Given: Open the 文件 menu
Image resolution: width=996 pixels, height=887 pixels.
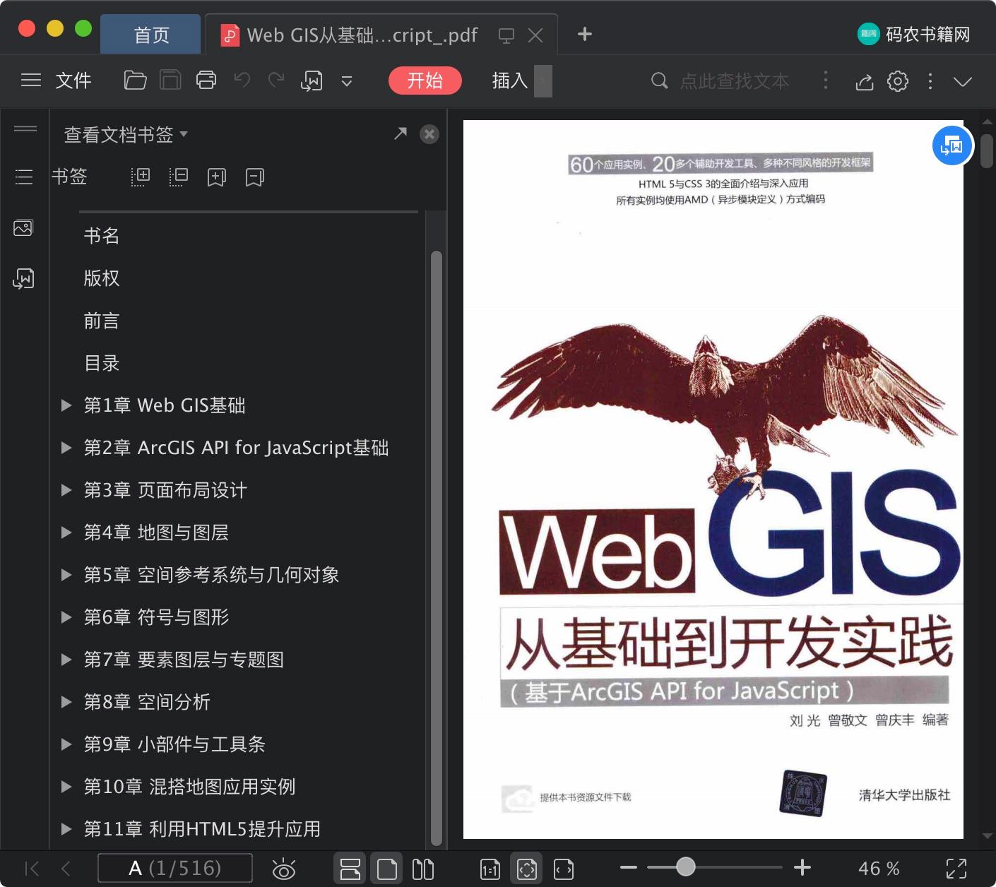Looking at the screenshot, I should pos(73,81).
